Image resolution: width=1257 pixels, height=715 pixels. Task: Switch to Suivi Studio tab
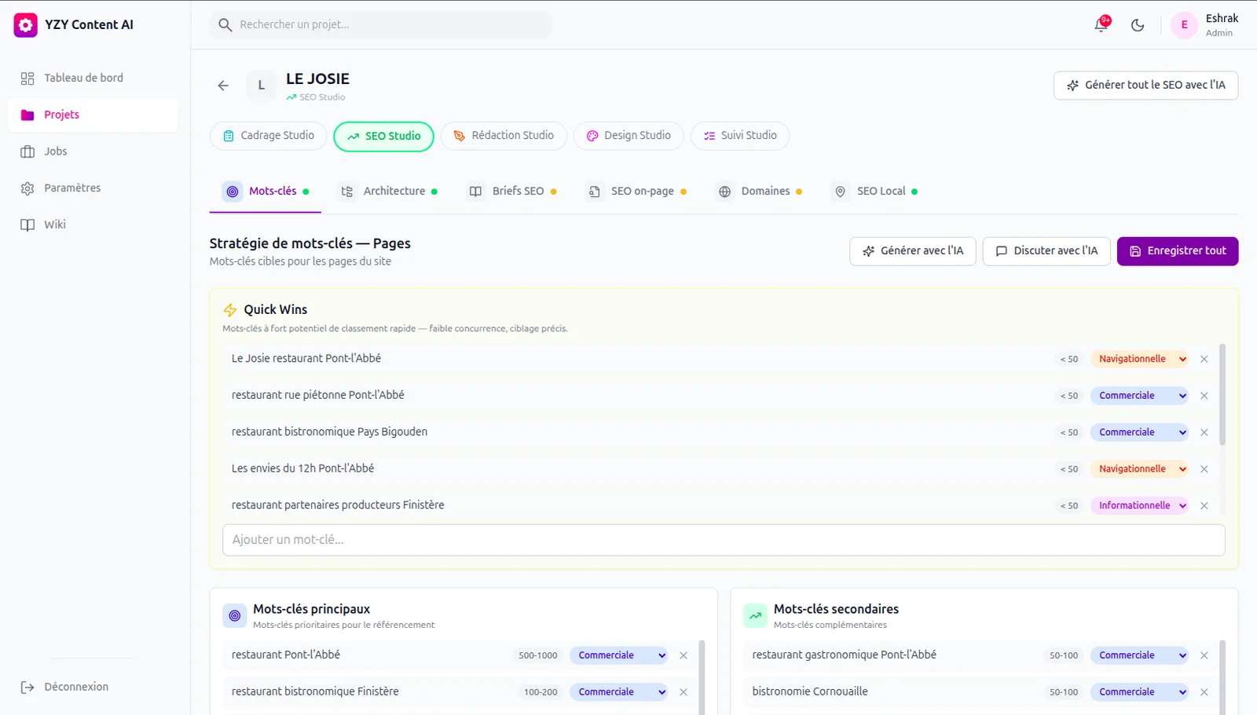[x=740, y=136]
